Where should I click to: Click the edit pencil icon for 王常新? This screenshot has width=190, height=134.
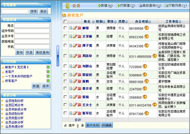pos(75,36)
